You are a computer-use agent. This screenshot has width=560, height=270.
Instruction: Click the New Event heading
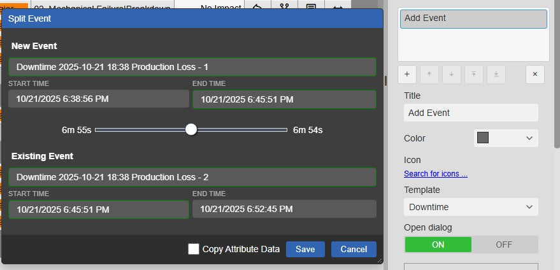click(34, 46)
